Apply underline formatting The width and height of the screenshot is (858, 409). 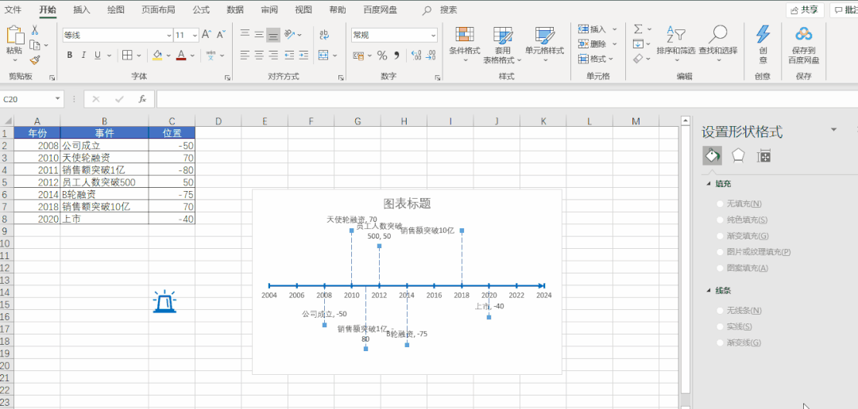[x=98, y=55]
